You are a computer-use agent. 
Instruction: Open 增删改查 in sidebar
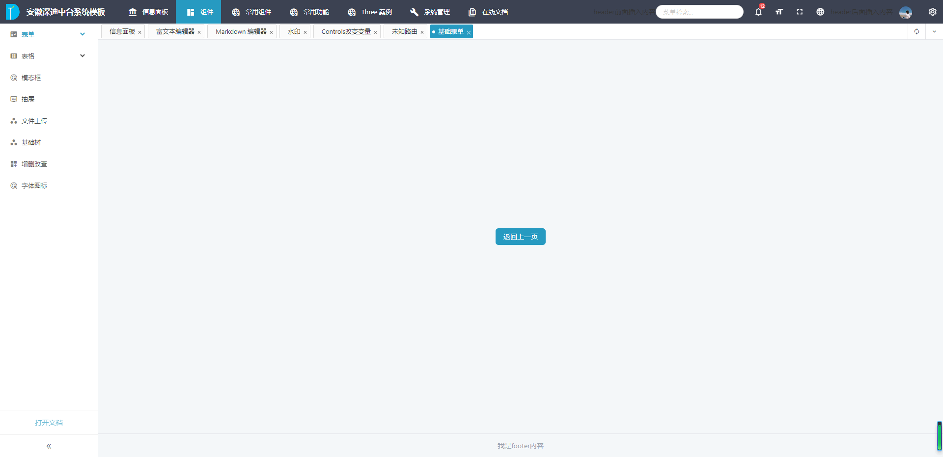coord(49,164)
